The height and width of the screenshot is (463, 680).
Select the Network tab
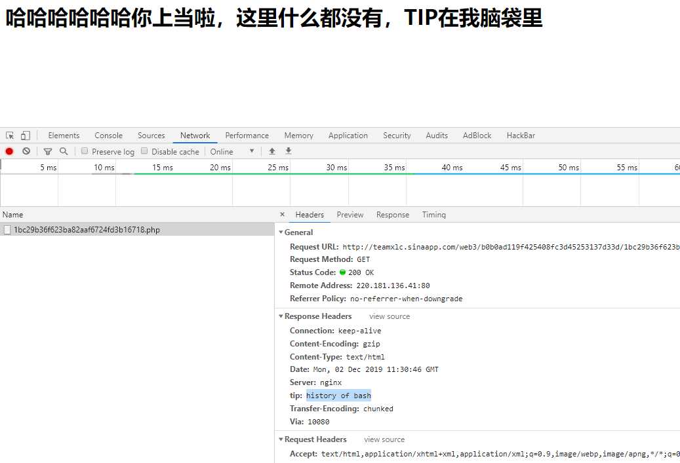[x=195, y=136]
